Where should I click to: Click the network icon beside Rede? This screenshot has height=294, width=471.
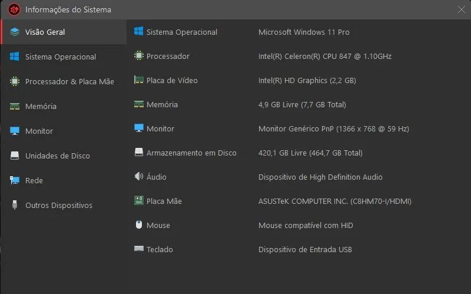14,180
